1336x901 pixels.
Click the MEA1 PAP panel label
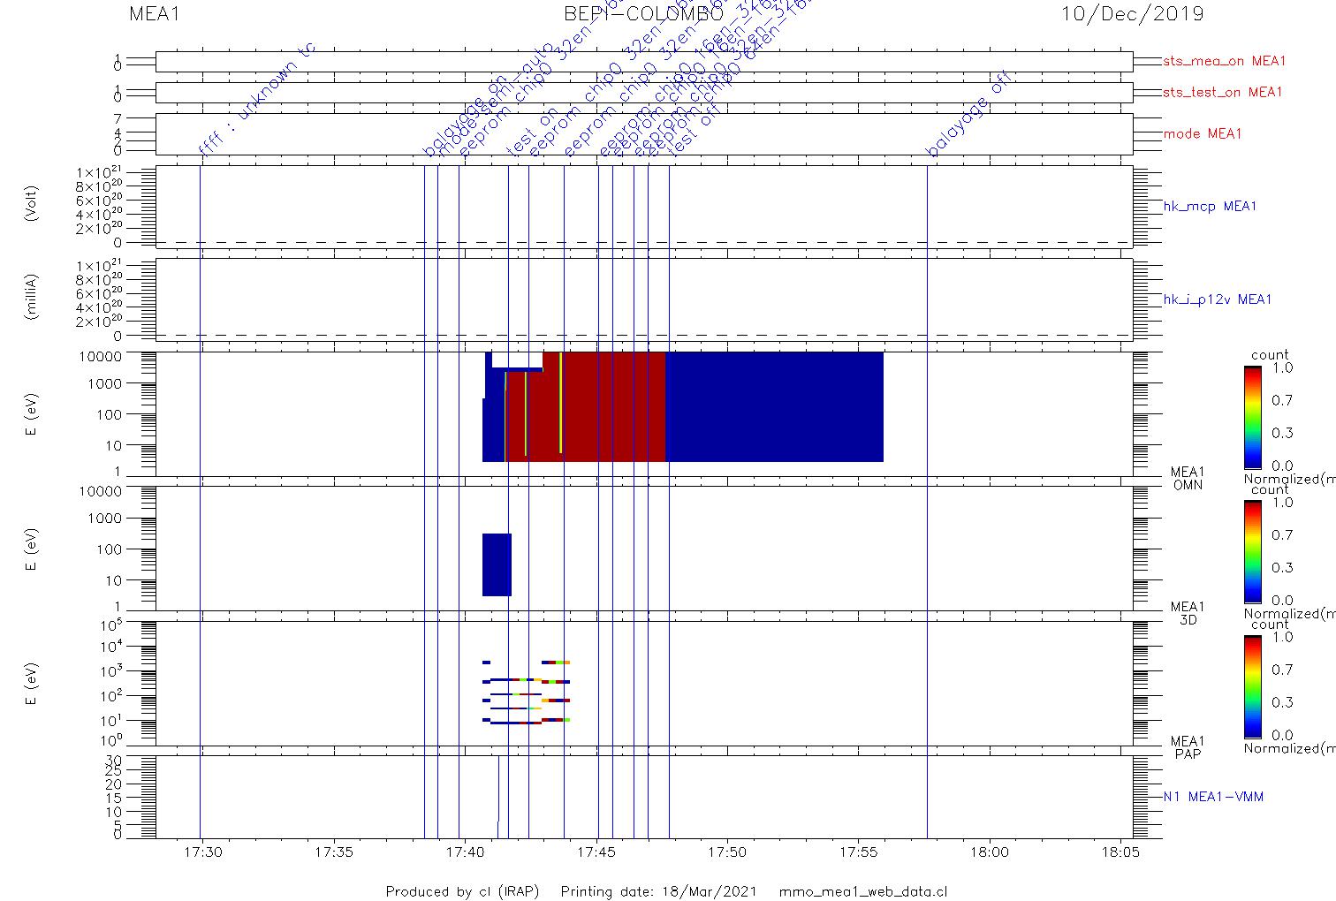click(x=1188, y=747)
